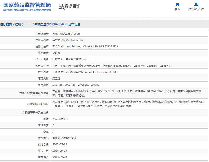Open the 产品技术要求 attachment entry
This screenshot has width=209, height=162.
click(x=60, y=119)
